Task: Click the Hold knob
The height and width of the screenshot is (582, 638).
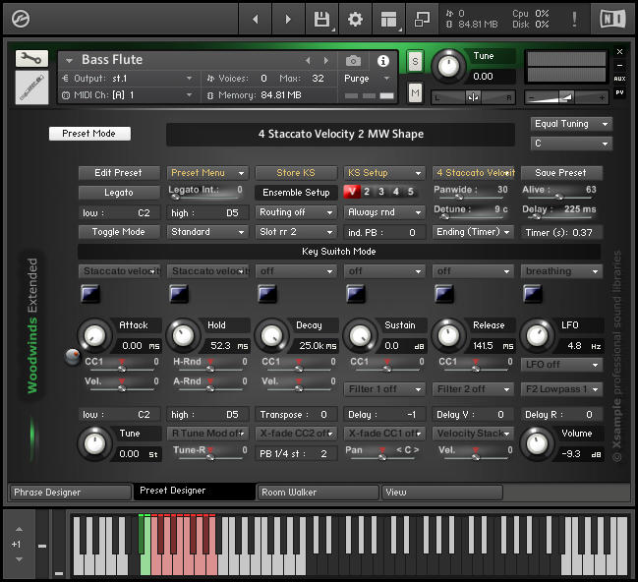Action: [x=183, y=336]
